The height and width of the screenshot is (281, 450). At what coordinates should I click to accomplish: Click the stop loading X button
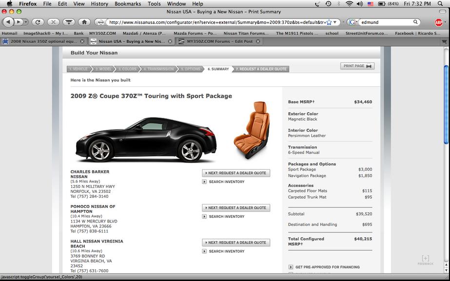point(53,22)
